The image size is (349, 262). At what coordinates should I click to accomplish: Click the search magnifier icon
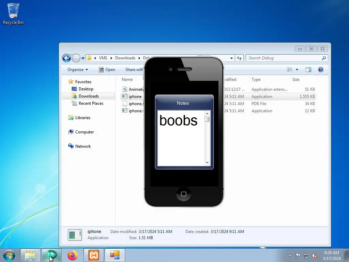point(324,58)
